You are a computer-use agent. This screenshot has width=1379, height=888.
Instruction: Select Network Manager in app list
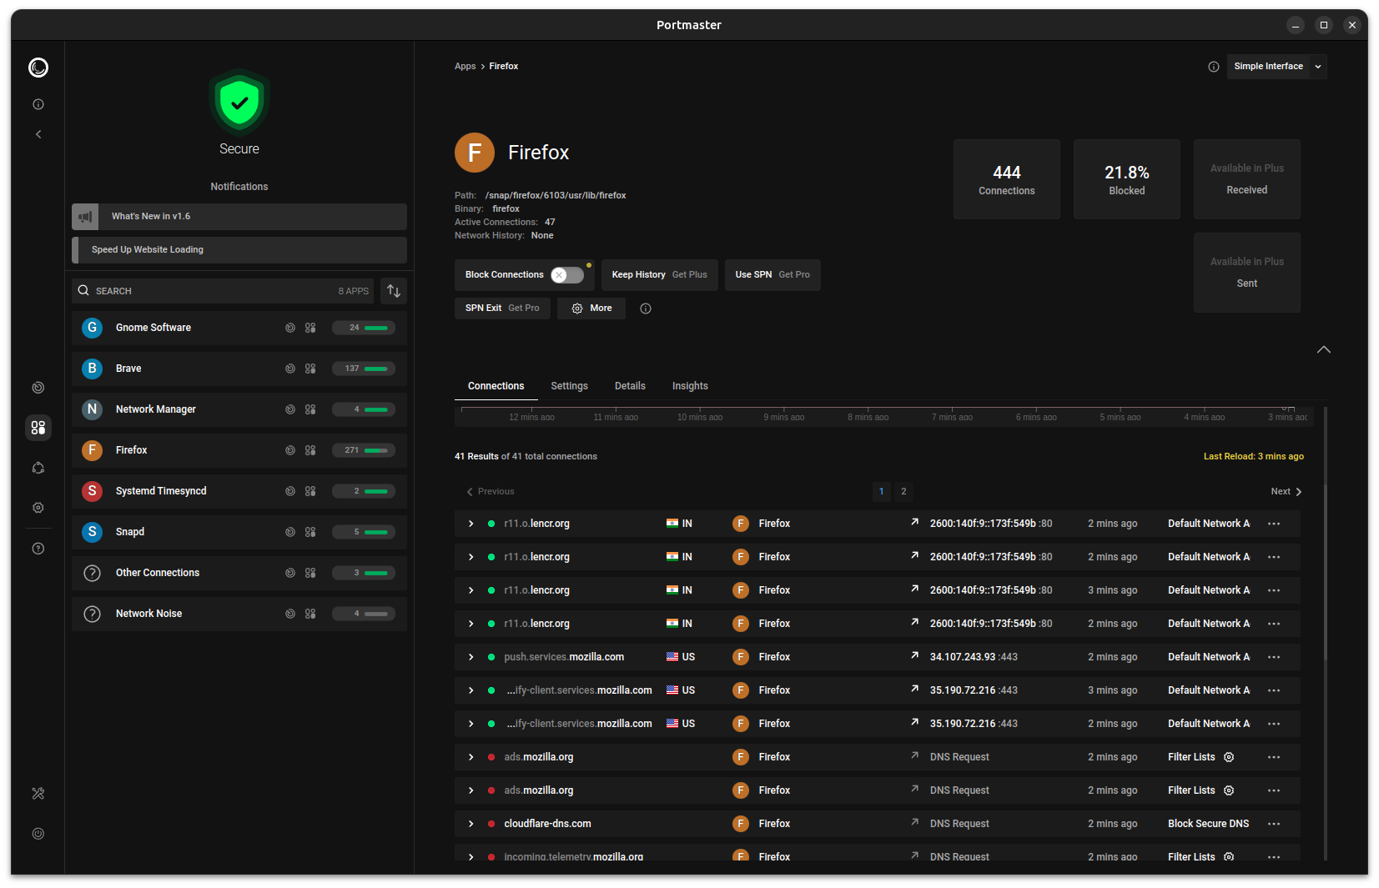pos(239,409)
